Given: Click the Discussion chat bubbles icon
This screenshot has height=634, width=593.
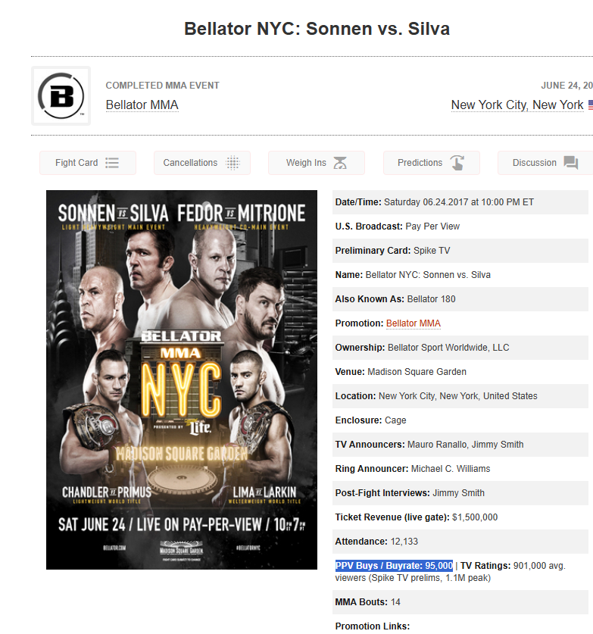Looking at the screenshot, I should tap(571, 163).
